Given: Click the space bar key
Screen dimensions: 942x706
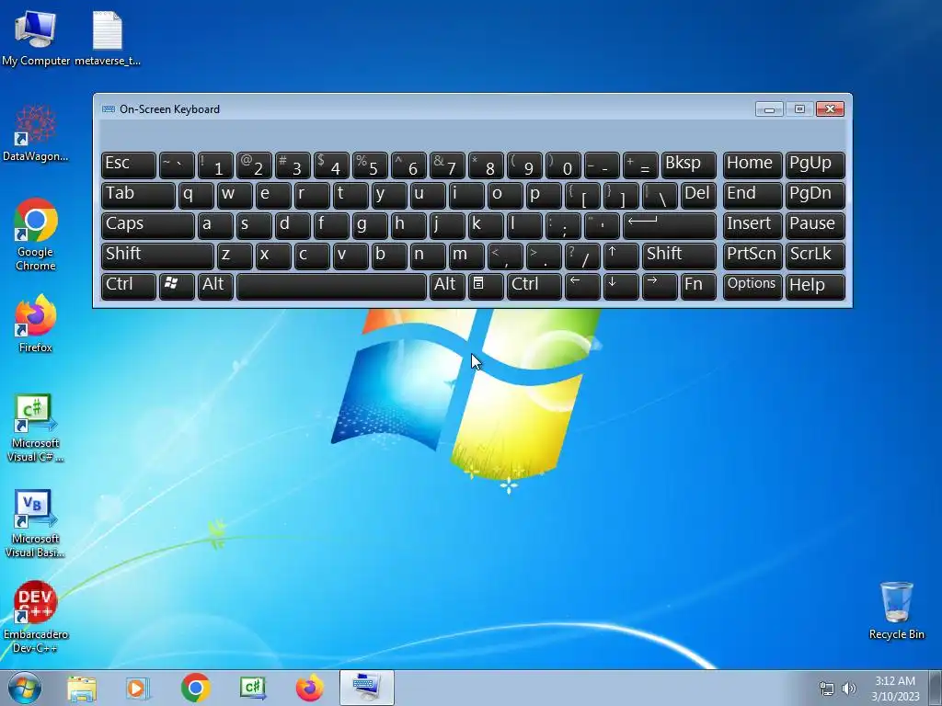Looking at the screenshot, I should point(331,286).
